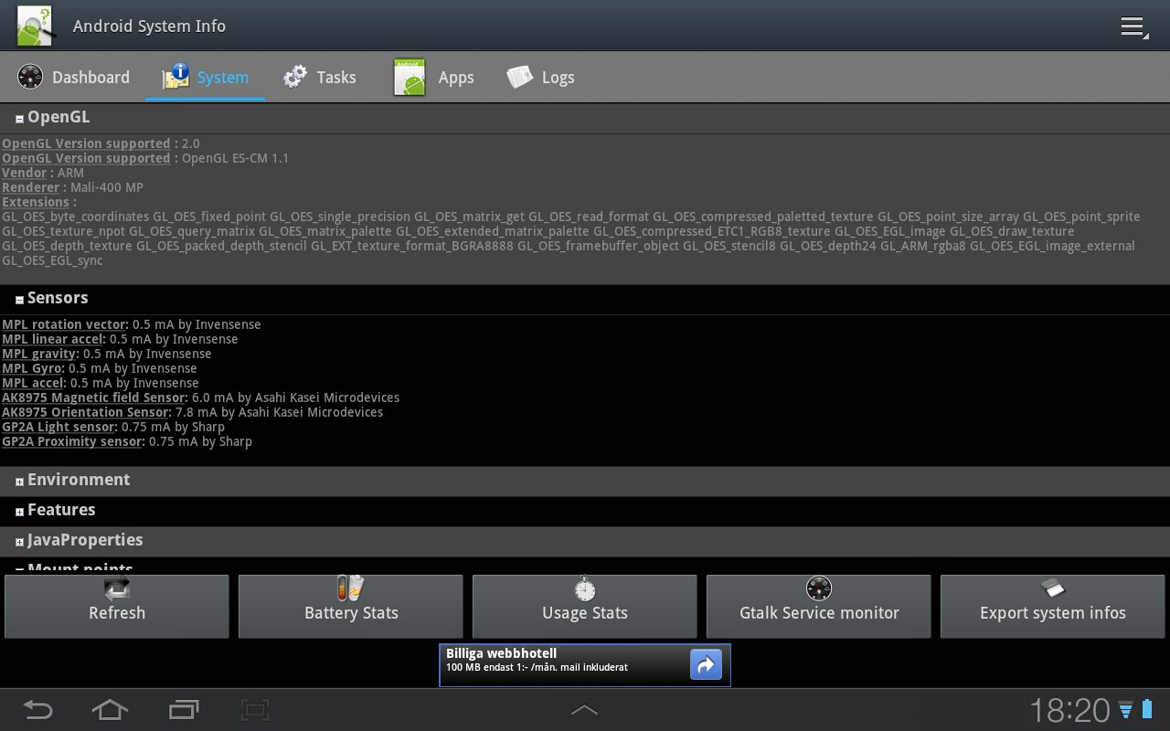This screenshot has height=731, width=1170.
Task: Click the Billiga webbhotell ad banner
Action: [585, 665]
